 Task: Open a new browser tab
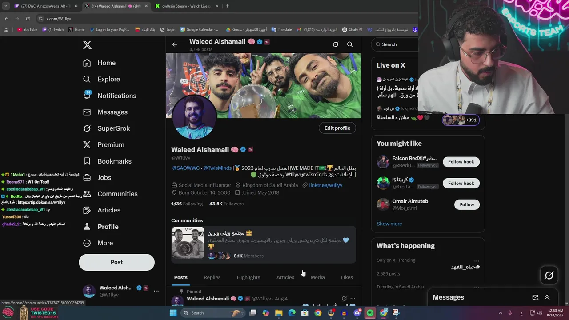pyautogui.click(x=228, y=6)
